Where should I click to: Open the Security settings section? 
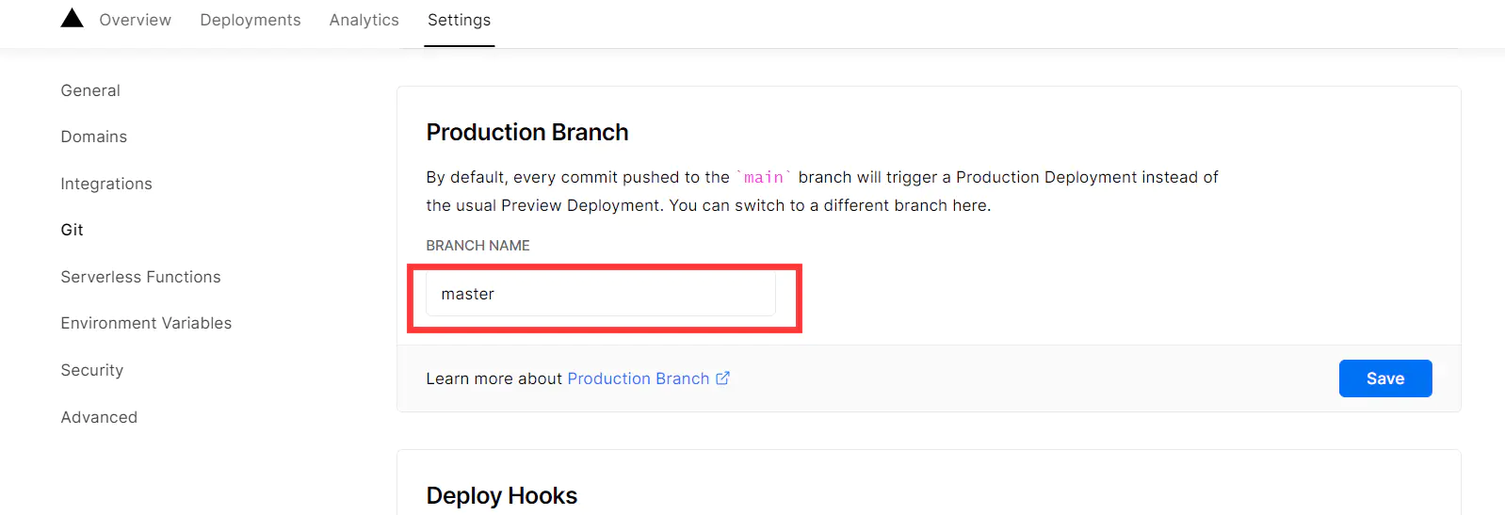pos(91,370)
